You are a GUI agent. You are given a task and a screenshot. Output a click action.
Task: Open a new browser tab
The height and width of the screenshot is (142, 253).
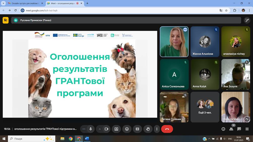pos(87,4)
